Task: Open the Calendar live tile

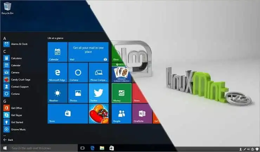Action: point(58,52)
